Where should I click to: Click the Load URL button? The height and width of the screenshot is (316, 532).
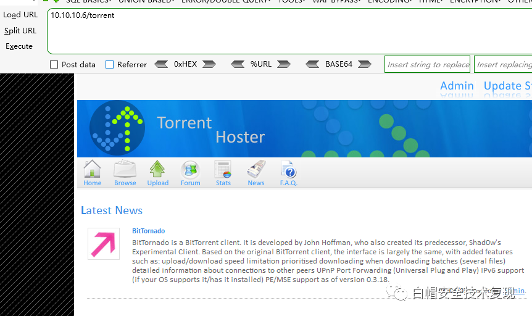pyautogui.click(x=20, y=15)
